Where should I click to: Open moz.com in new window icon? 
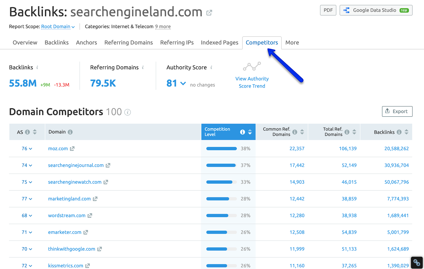pyautogui.click(x=72, y=149)
